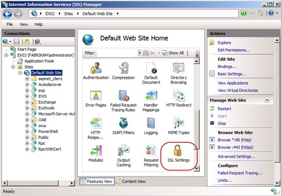Open the Error Pages feature
The height and width of the screenshot is (196, 282).
click(96, 98)
